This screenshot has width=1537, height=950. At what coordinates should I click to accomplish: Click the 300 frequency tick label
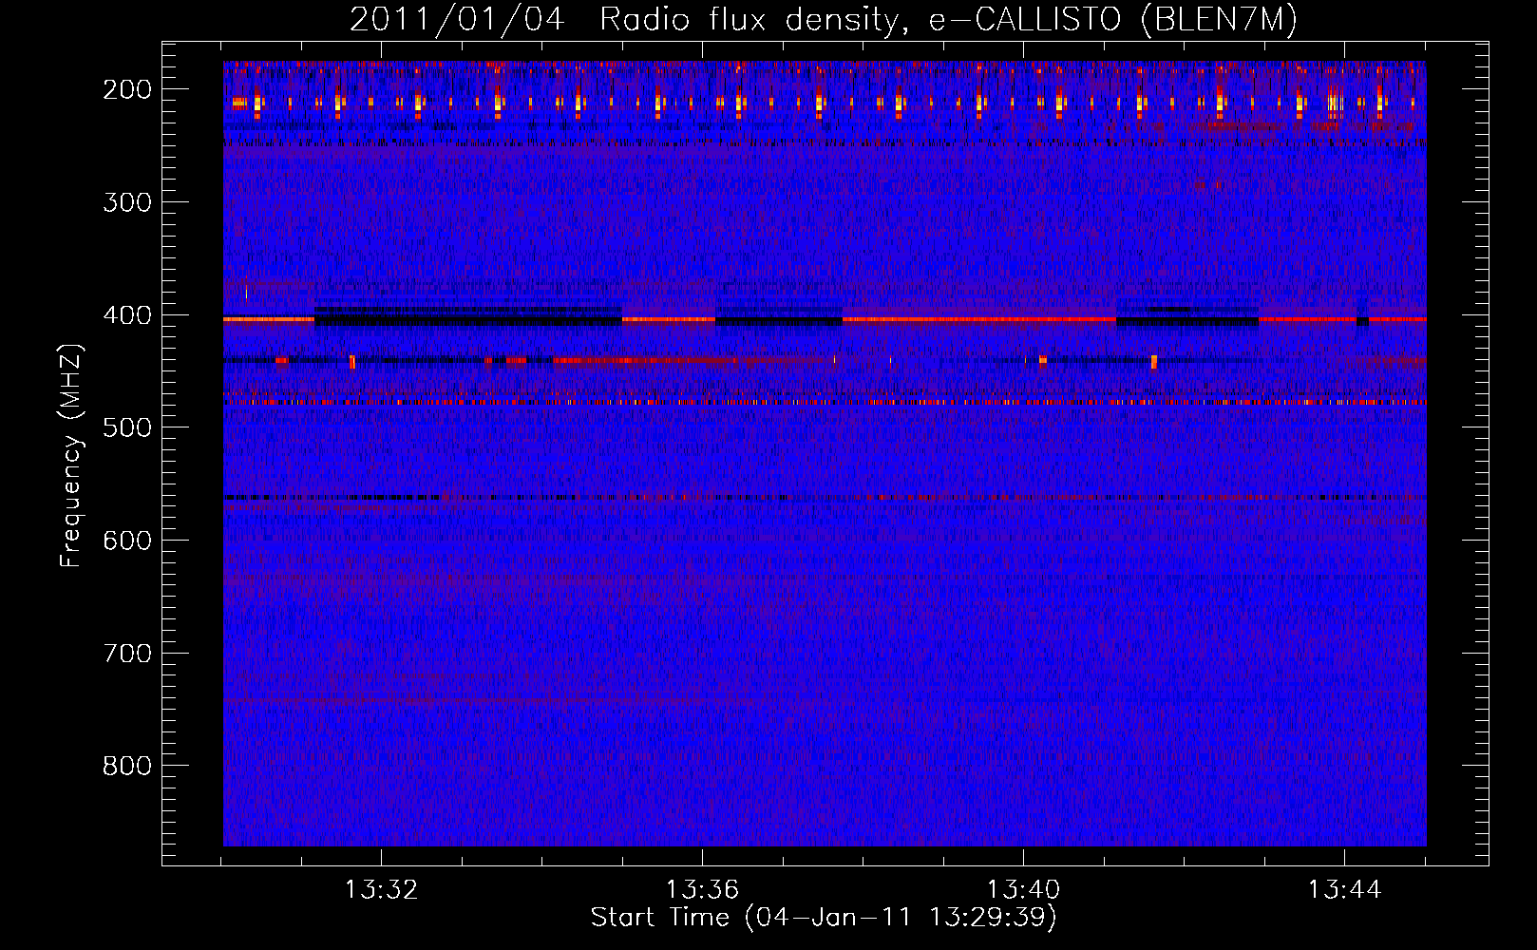tap(126, 202)
